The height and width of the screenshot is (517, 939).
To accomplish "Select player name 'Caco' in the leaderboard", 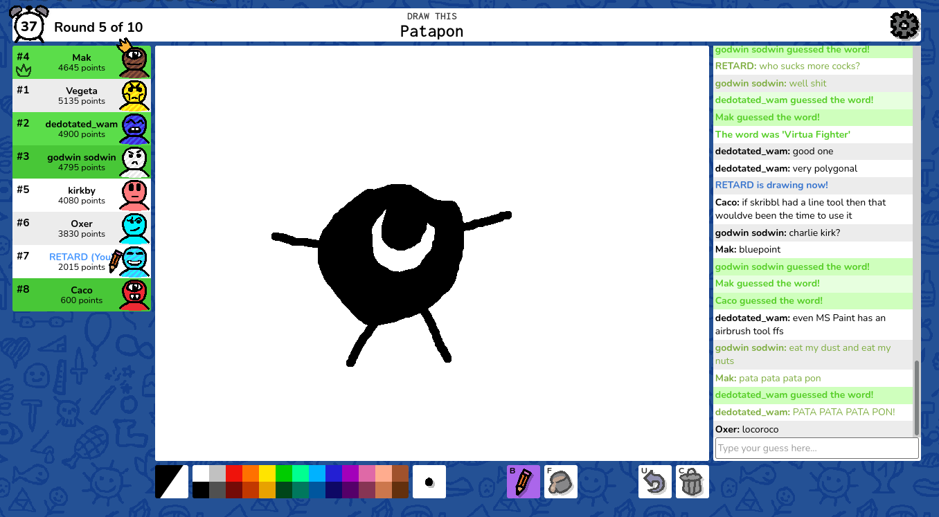I will (82, 290).
